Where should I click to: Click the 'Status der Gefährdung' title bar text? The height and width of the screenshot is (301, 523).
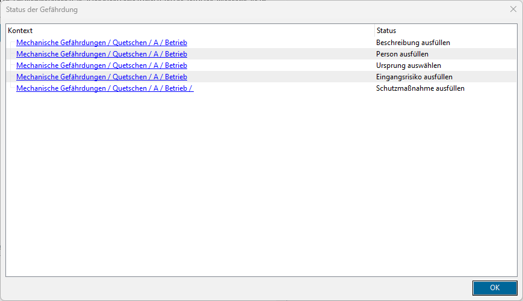tap(42, 10)
